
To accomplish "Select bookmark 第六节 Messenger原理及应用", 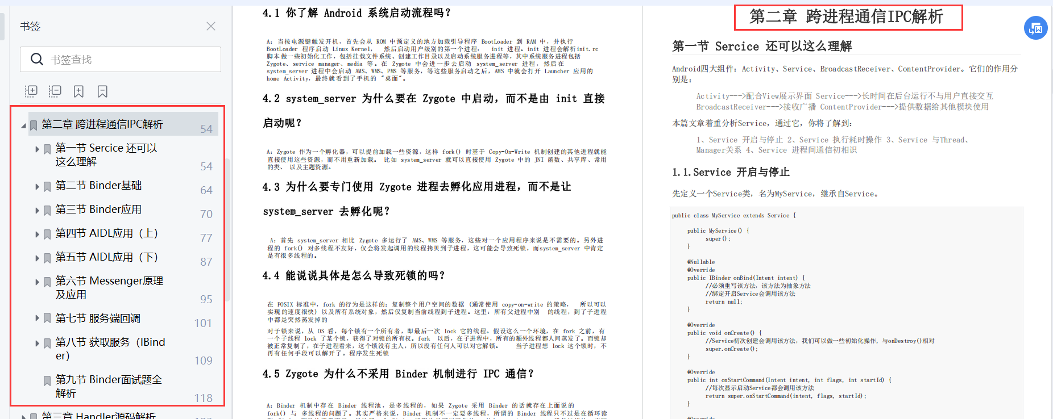I will click(109, 287).
